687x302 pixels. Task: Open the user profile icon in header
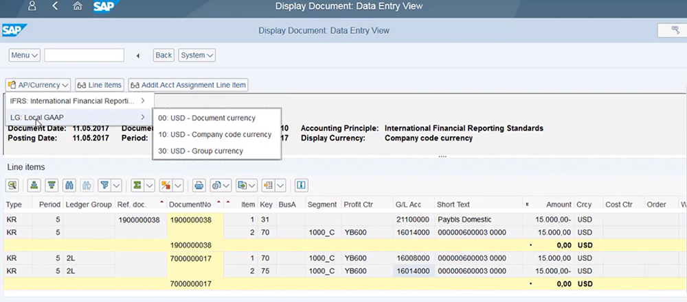point(32,8)
